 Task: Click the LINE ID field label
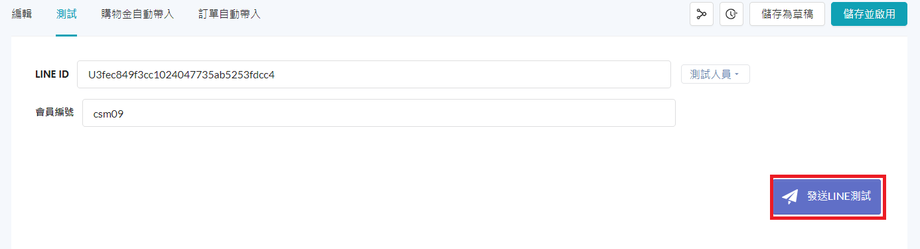tap(52, 74)
